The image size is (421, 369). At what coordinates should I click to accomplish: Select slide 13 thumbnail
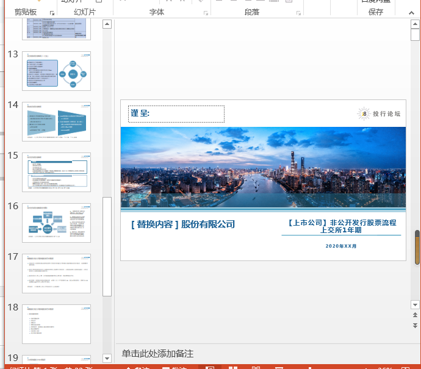point(56,71)
